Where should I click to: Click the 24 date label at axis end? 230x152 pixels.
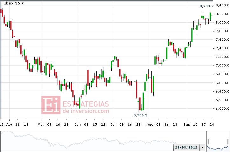coord(212,124)
